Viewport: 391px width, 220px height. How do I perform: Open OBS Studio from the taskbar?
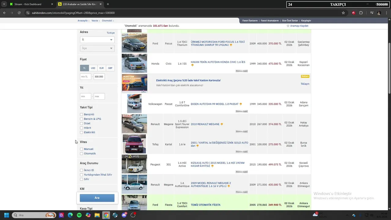click(x=133, y=215)
